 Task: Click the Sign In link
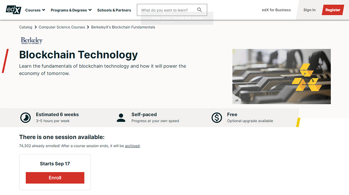(310, 10)
